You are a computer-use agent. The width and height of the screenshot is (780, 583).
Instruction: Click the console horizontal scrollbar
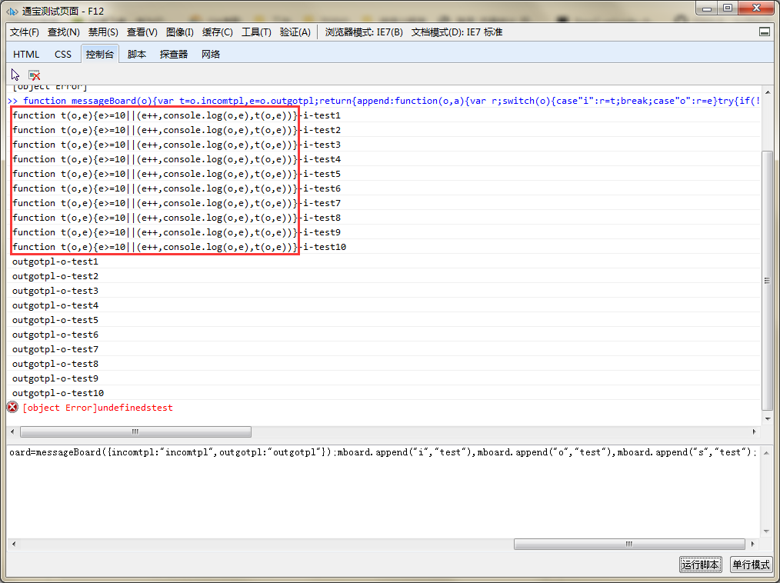click(135, 431)
